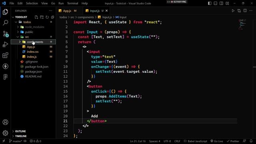The height and width of the screenshot is (144, 256).
Task: Open changes compare icon in editor toolbar
Action: pos(239,11)
